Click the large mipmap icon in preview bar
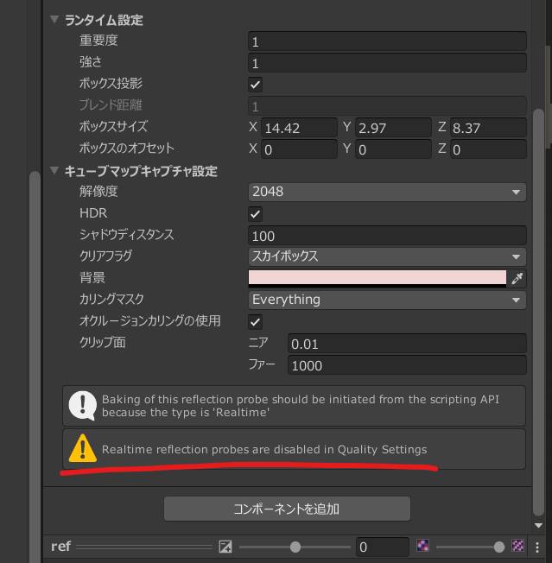 point(518,546)
